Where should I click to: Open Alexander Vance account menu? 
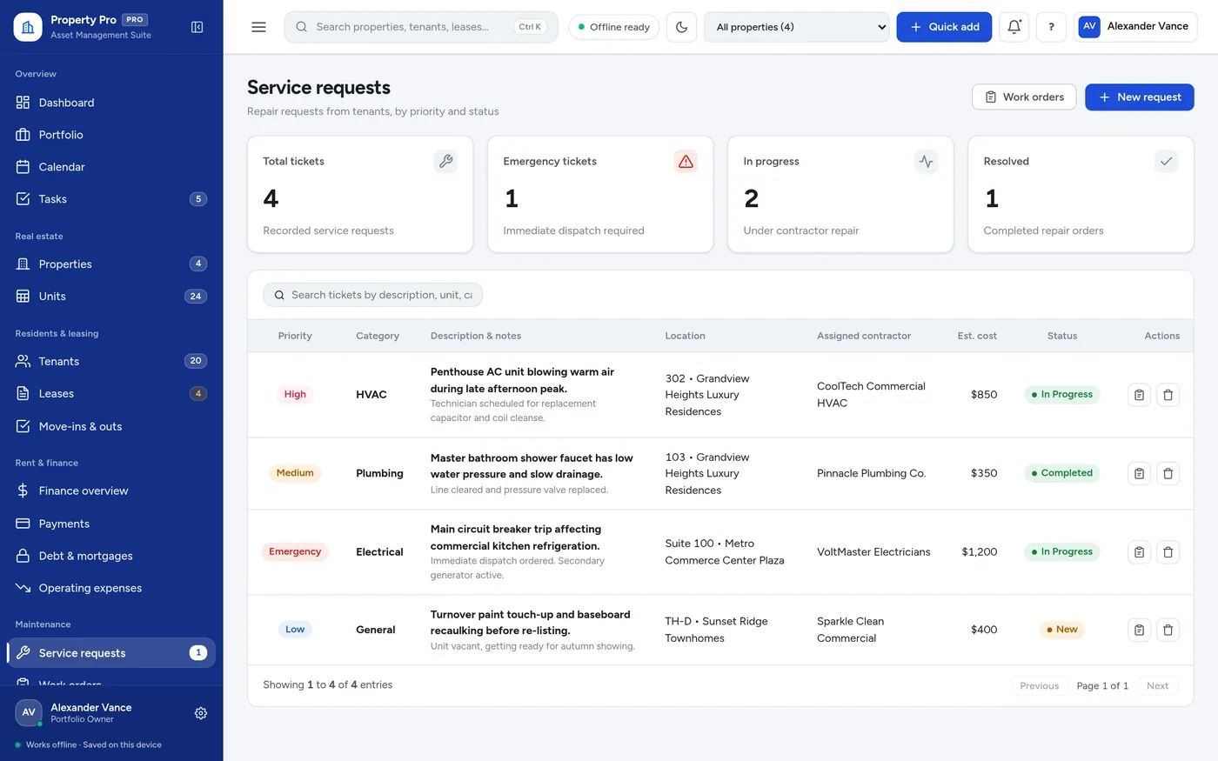pyautogui.click(x=1135, y=27)
